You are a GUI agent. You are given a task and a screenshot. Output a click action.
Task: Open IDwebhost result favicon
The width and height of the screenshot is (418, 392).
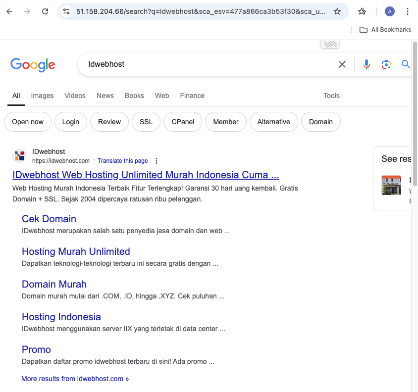pyautogui.click(x=19, y=156)
